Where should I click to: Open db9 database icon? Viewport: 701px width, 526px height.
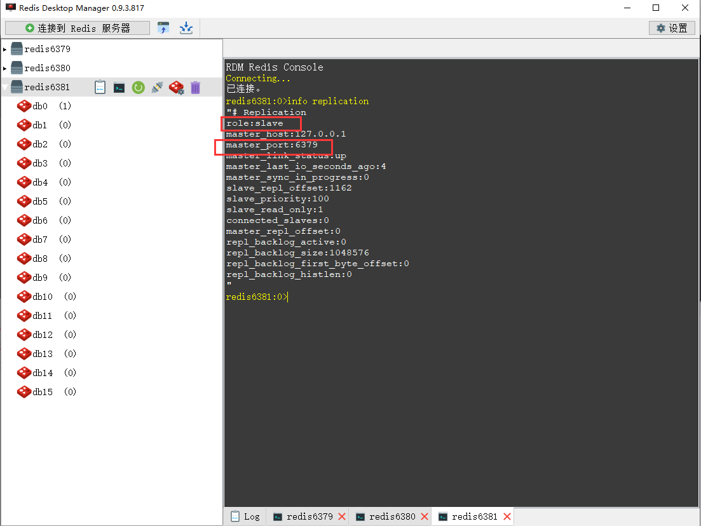point(24,278)
